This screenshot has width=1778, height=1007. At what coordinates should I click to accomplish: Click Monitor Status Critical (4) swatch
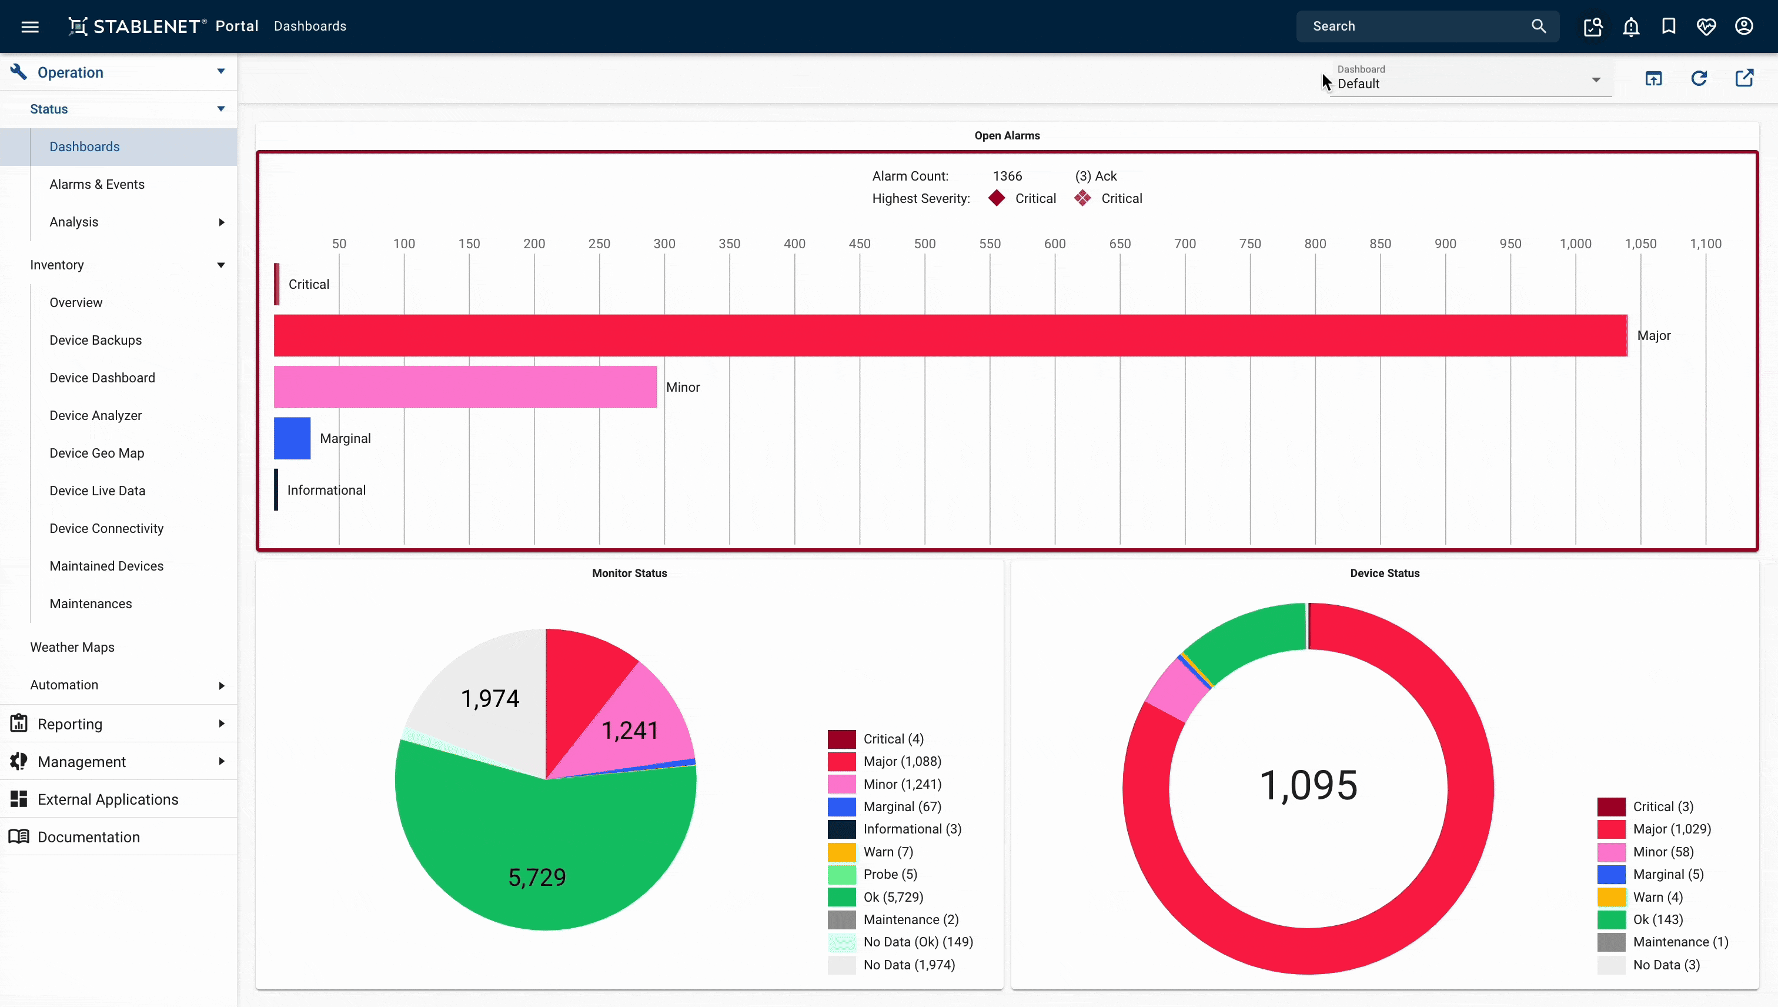[842, 739]
